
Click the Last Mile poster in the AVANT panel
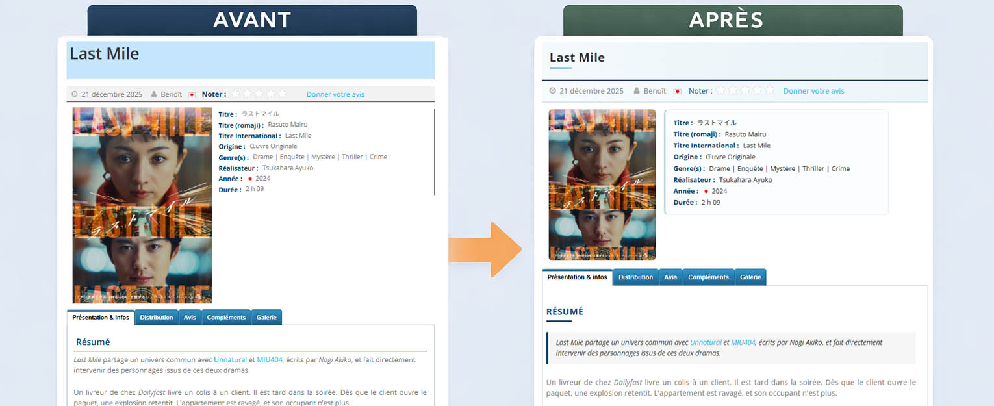tap(142, 205)
